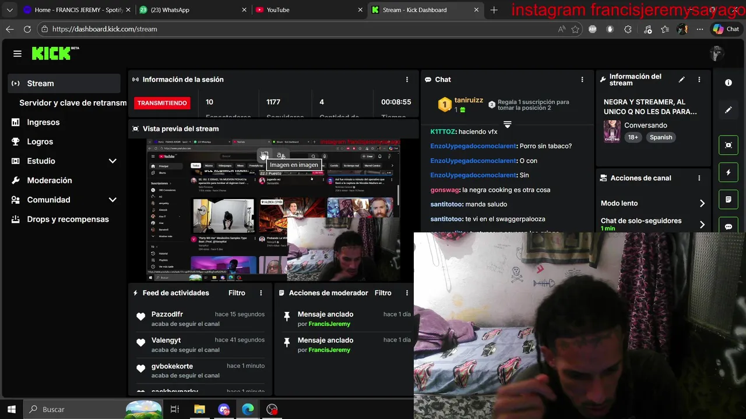The image size is (746, 419).
Task: Open the Kick hamburger menu
Action: (17, 54)
